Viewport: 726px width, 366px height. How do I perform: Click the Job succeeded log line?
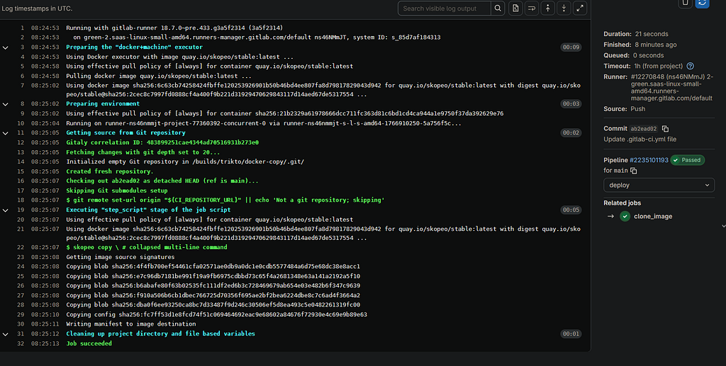point(89,343)
